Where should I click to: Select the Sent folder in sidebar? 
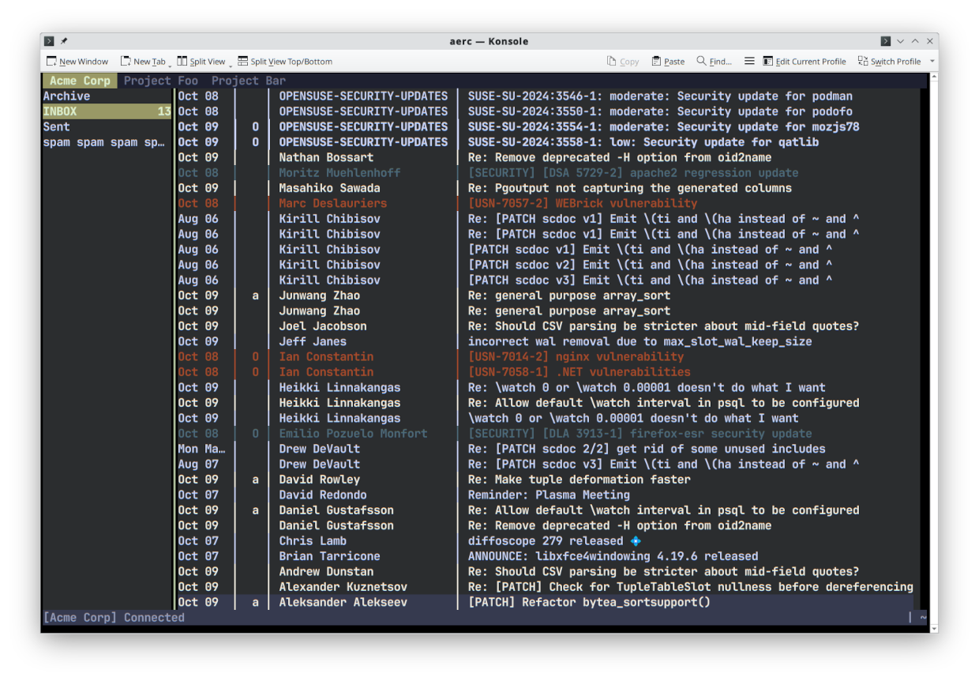tap(57, 127)
